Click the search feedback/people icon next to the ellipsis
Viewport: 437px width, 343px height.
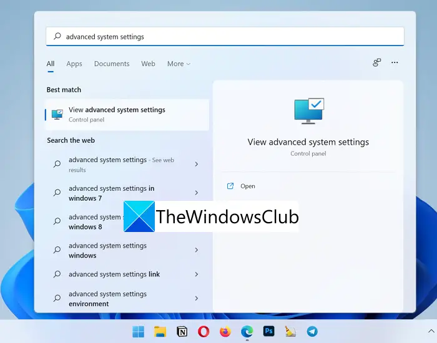point(377,62)
